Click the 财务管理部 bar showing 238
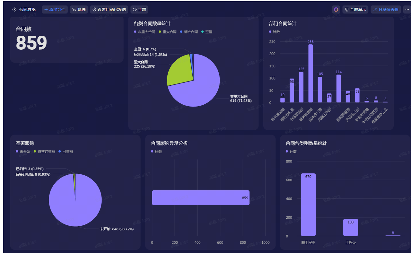411x253 pixels. [310, 74]
